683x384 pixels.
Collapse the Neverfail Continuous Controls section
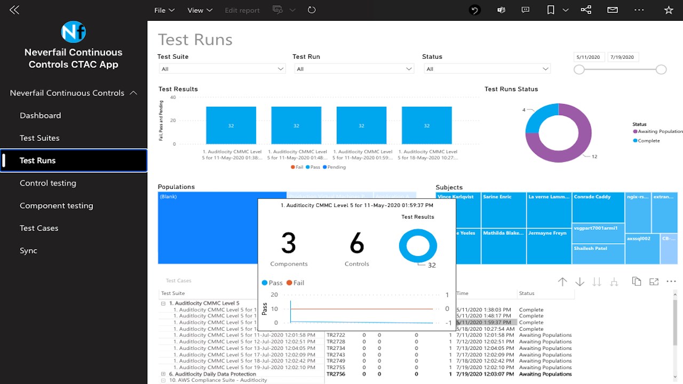click(x=133, y=93)
